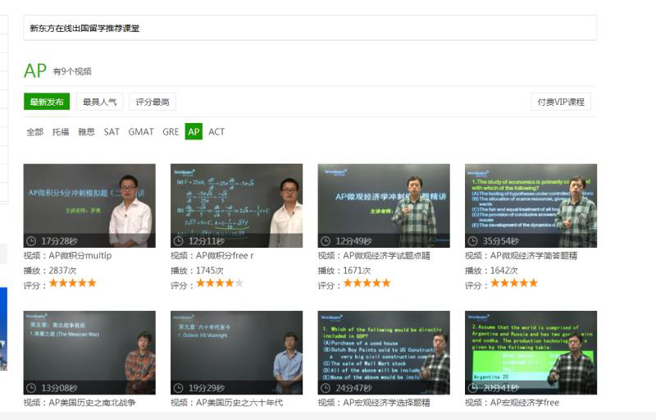Click the clock icon beside 13分08秒
656x420 pixels.
(31, 388)
